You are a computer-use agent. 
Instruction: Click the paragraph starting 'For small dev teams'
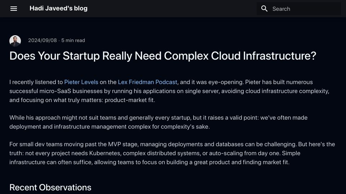[172, 153]
